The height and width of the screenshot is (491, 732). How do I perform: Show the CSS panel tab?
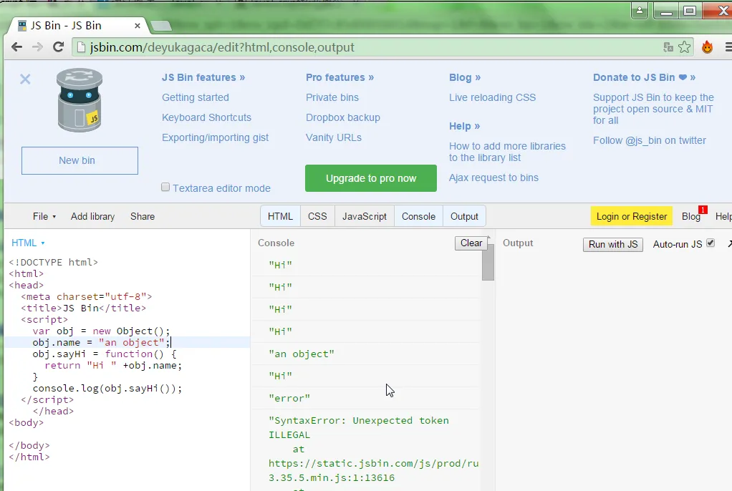(x=317, y=216)
